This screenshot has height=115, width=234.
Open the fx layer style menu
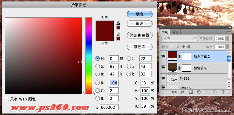183,92
